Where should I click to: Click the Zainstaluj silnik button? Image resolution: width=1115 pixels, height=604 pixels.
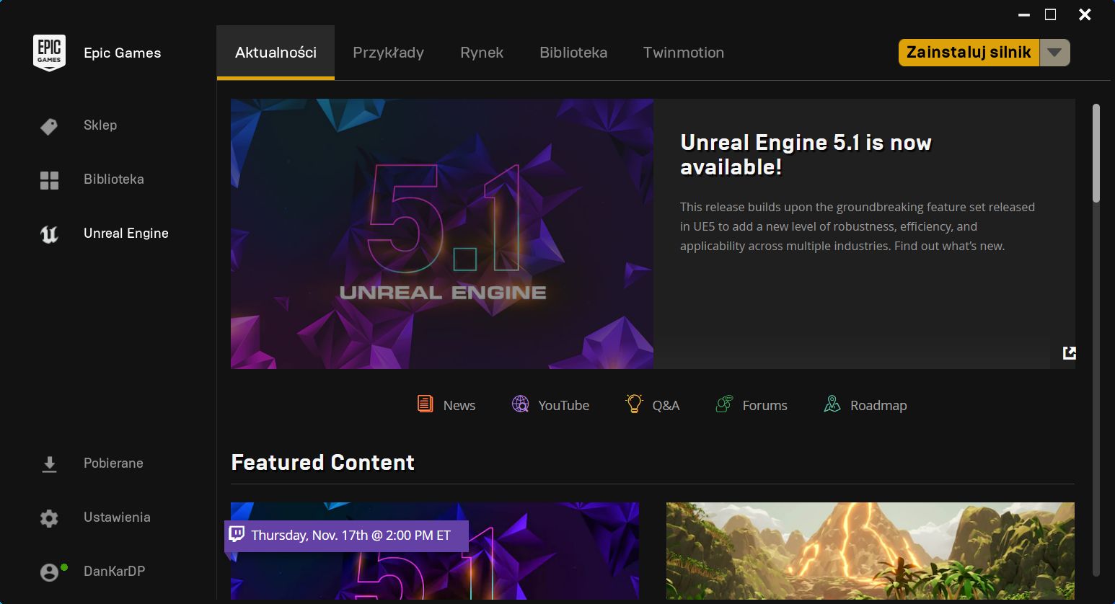click(969, 53)
